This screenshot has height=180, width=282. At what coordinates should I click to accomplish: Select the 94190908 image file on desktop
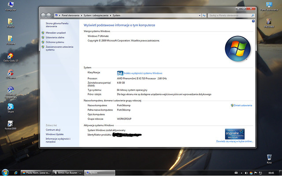pyautogui.click(x=269, y=23)
